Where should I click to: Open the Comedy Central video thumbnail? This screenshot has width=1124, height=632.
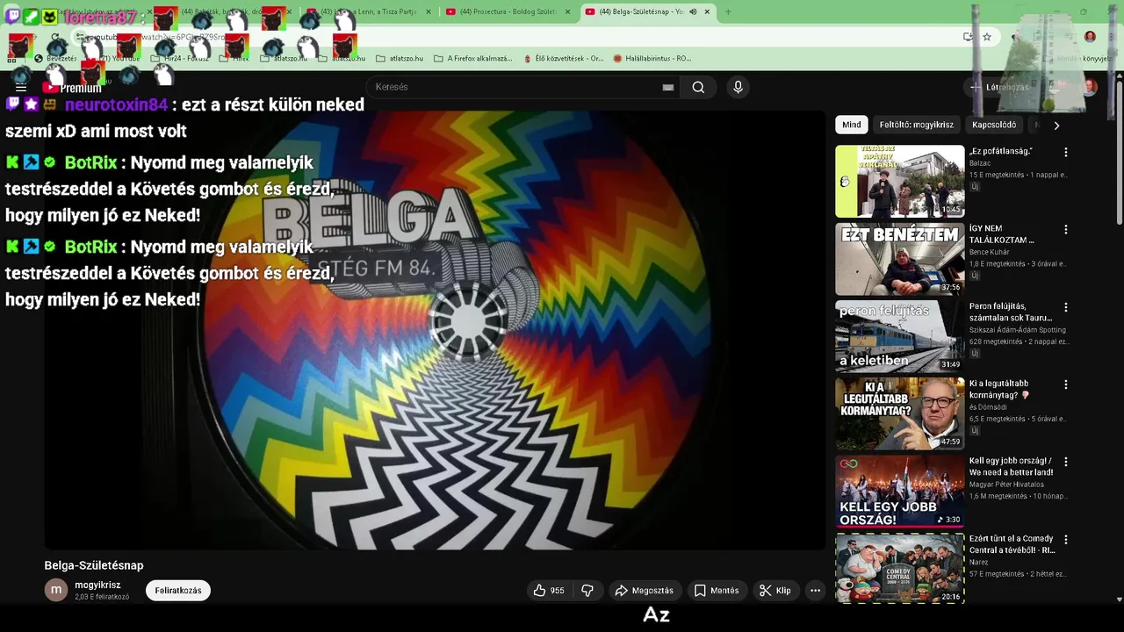pos(899,568)
